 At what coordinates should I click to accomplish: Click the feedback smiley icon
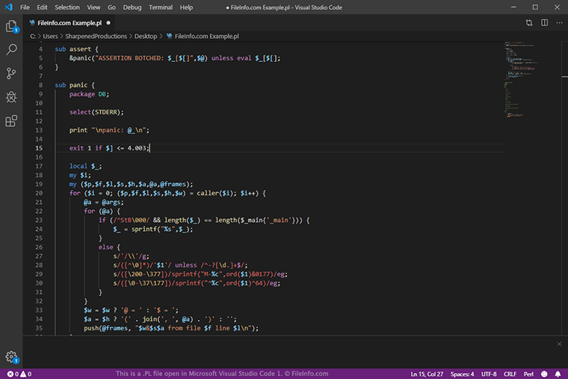coord(545,373)
